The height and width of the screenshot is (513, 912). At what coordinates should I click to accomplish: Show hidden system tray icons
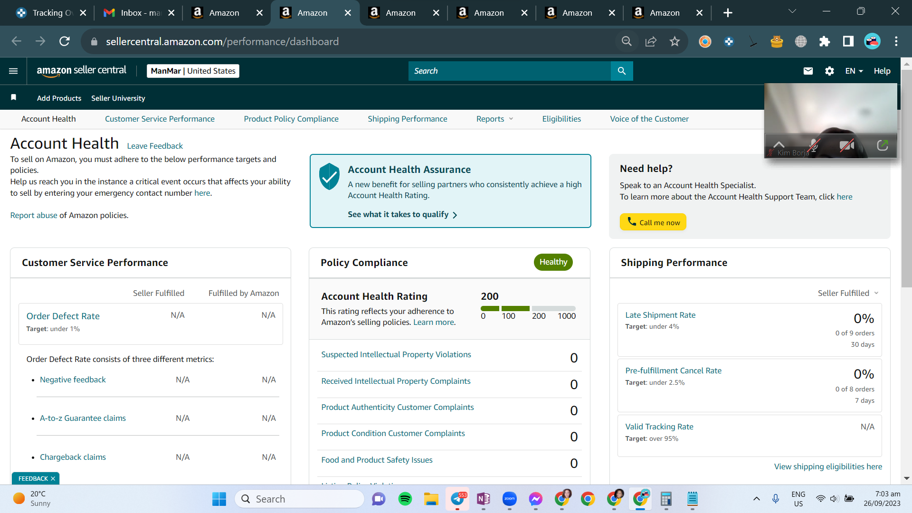click(757, 499)
